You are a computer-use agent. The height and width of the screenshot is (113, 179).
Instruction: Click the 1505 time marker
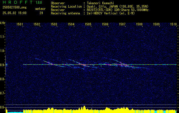(x=88, y=24)
